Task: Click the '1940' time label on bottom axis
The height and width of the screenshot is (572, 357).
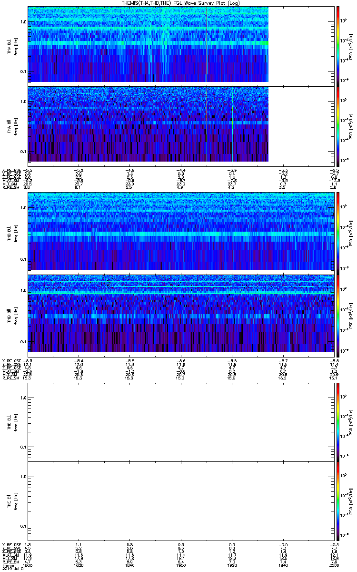Action: [282, 565]
